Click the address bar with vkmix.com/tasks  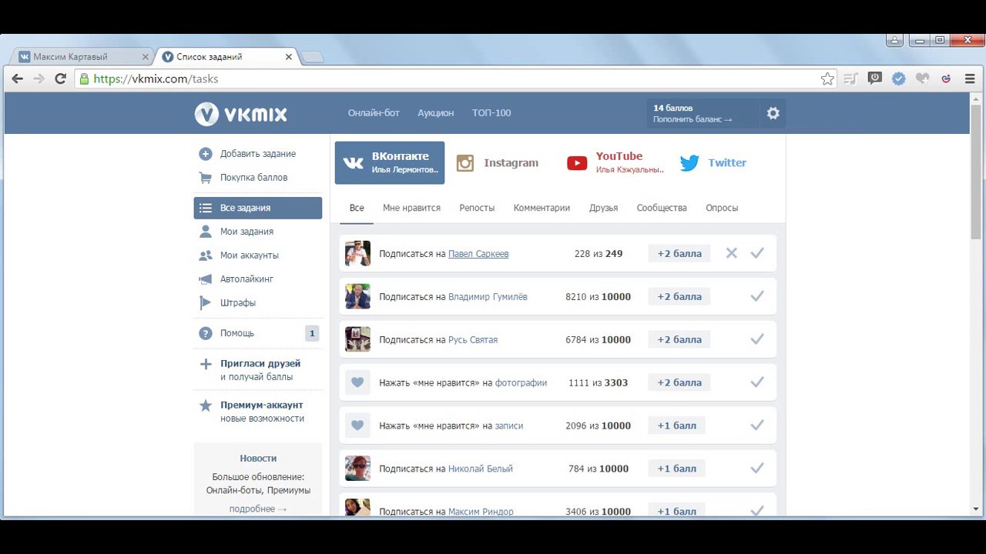tap(462, 78)
